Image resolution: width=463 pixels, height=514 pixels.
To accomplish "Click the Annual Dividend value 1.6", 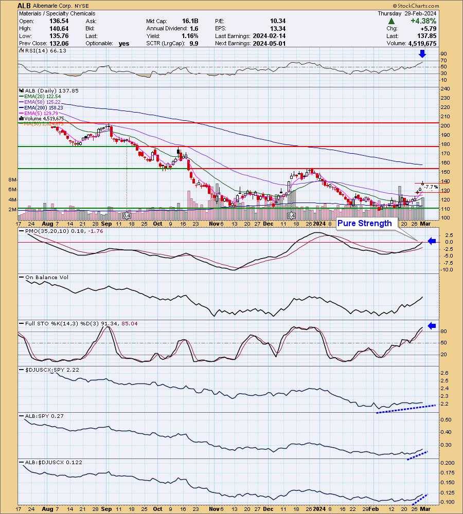I will click(x=194, y=28).
